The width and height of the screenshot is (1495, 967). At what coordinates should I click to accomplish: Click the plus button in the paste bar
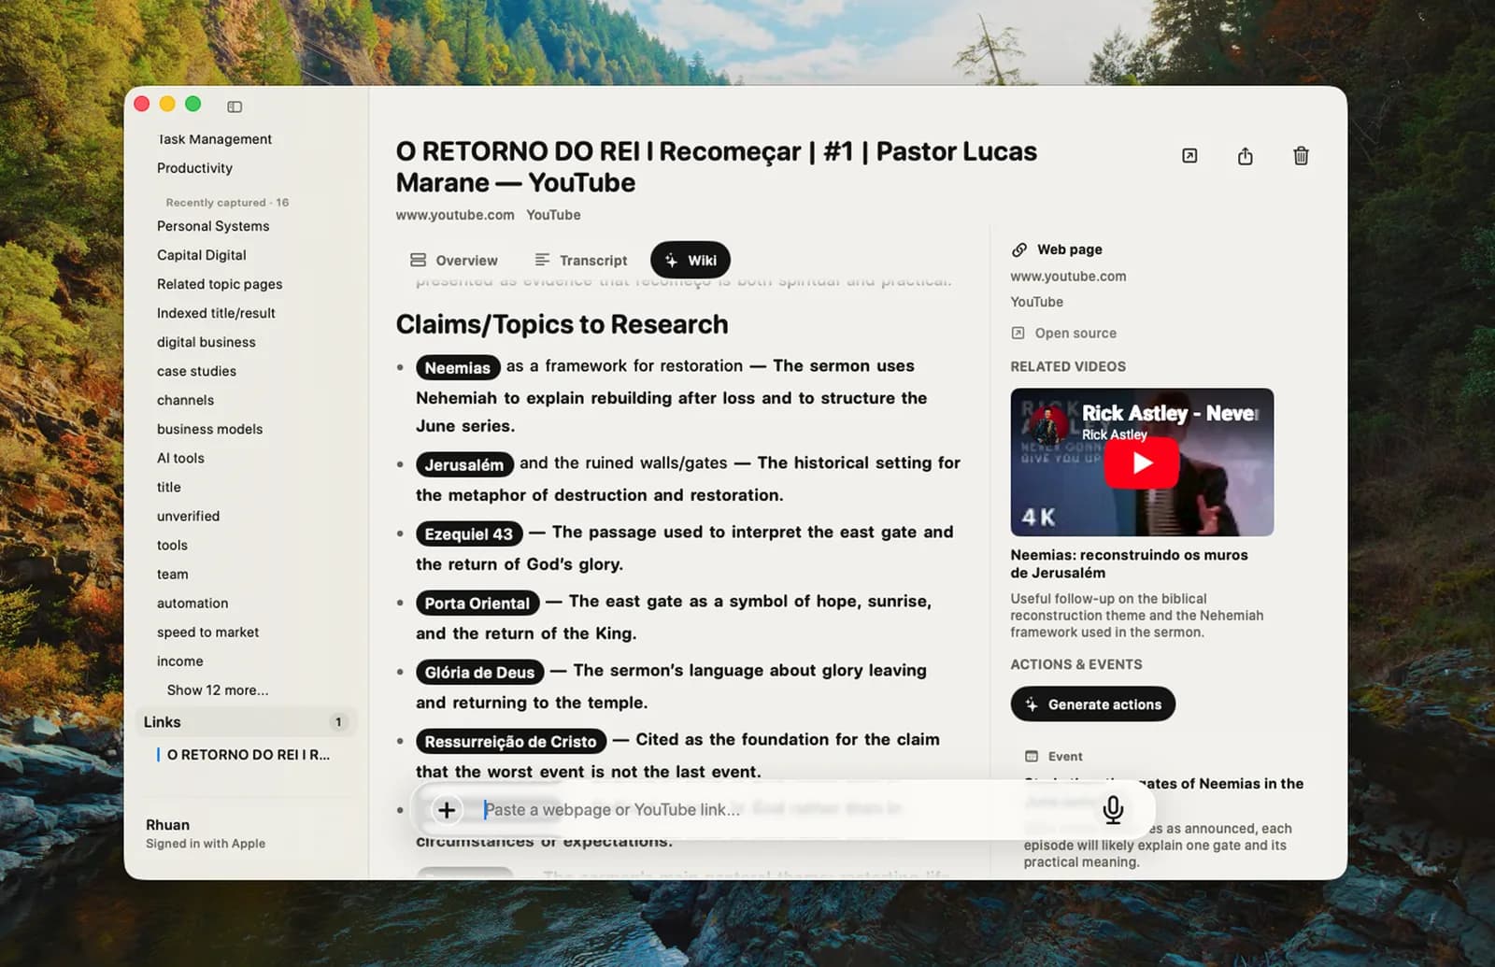[447, 810]
